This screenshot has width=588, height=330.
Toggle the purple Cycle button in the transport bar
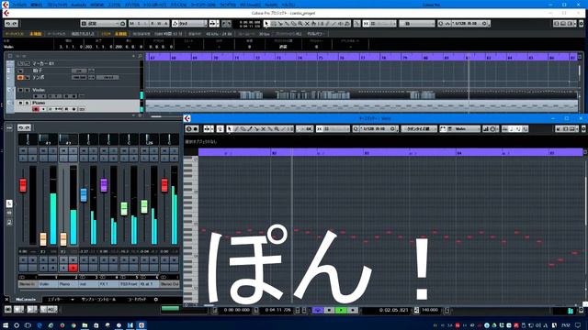point(318,310)
